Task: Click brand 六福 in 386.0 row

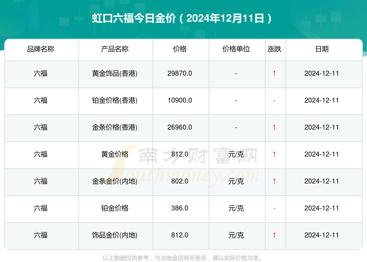Action: click(41, 208)
